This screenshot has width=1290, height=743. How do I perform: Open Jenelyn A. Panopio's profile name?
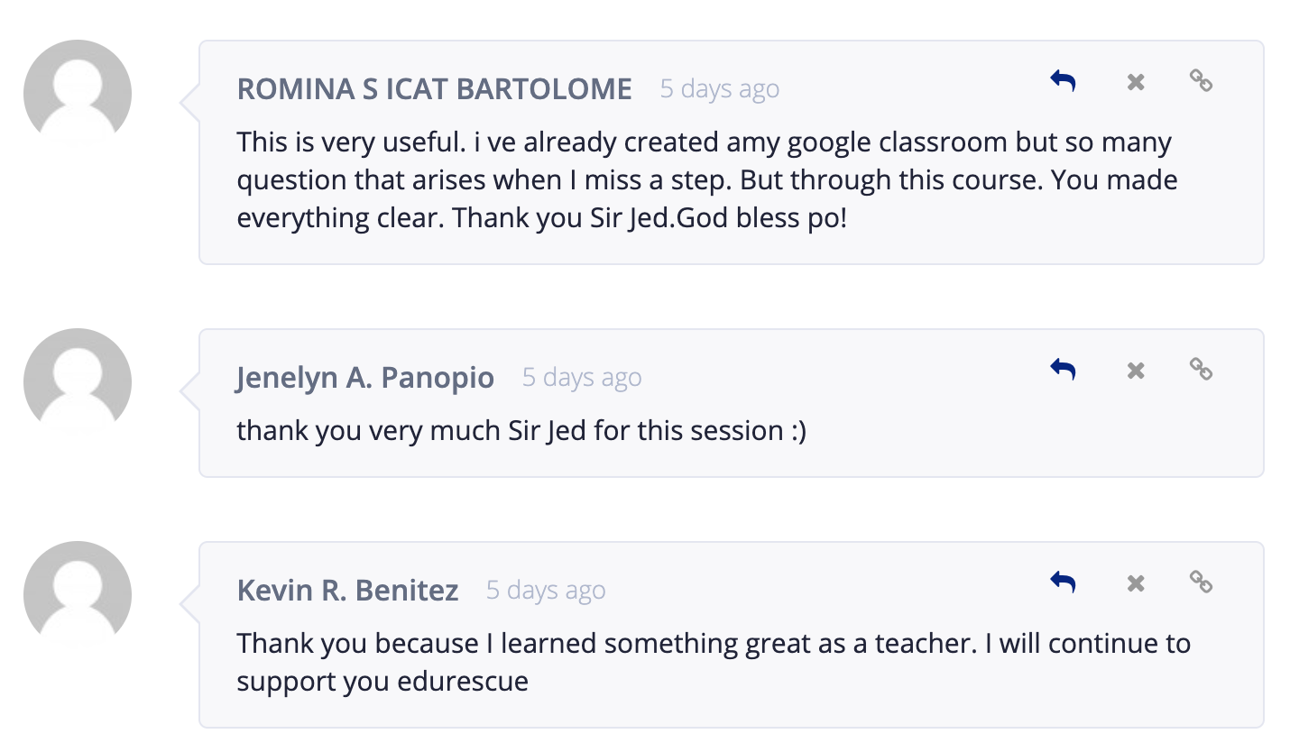click(365, 378)
